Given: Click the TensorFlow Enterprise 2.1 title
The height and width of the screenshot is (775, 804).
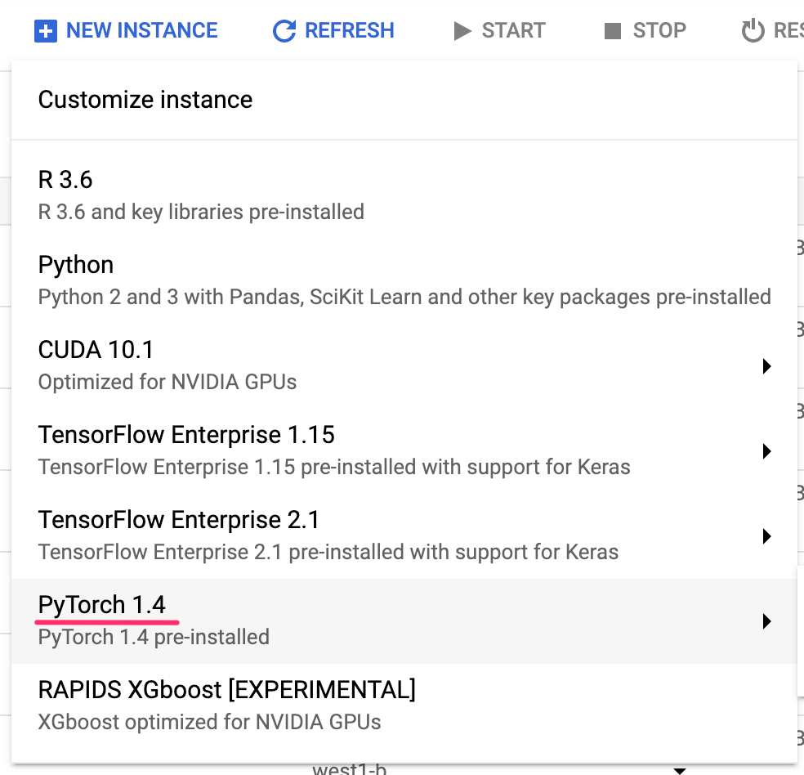Looking at the screenshot, I should click(178, 520).
